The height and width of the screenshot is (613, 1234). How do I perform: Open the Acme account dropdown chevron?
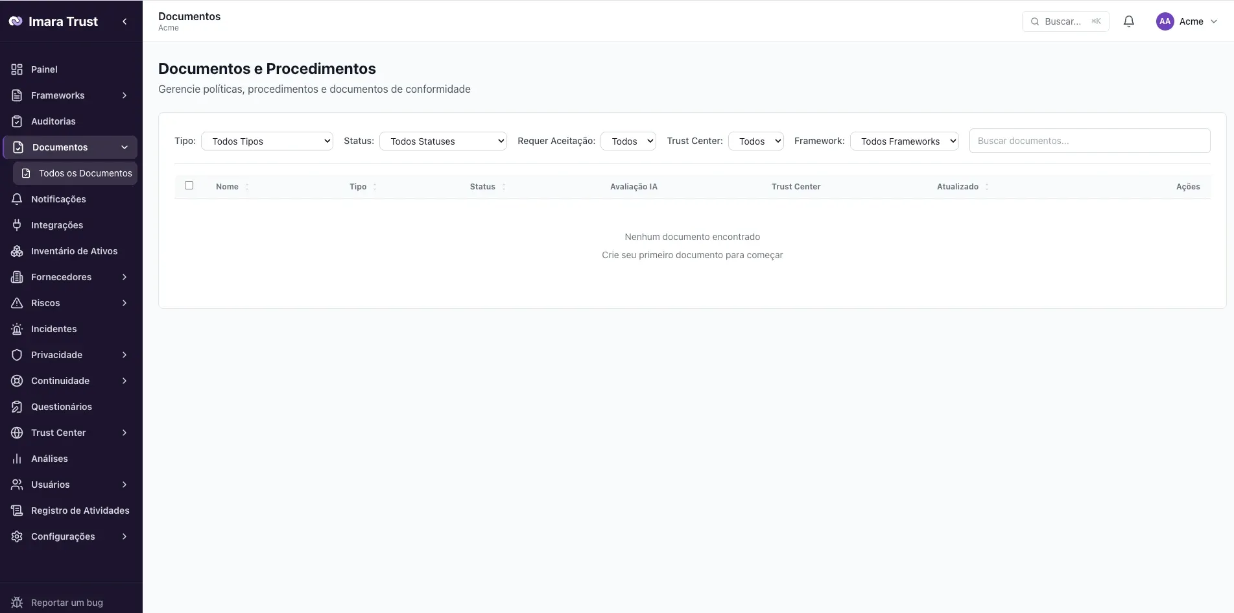tap(1214, 21)
